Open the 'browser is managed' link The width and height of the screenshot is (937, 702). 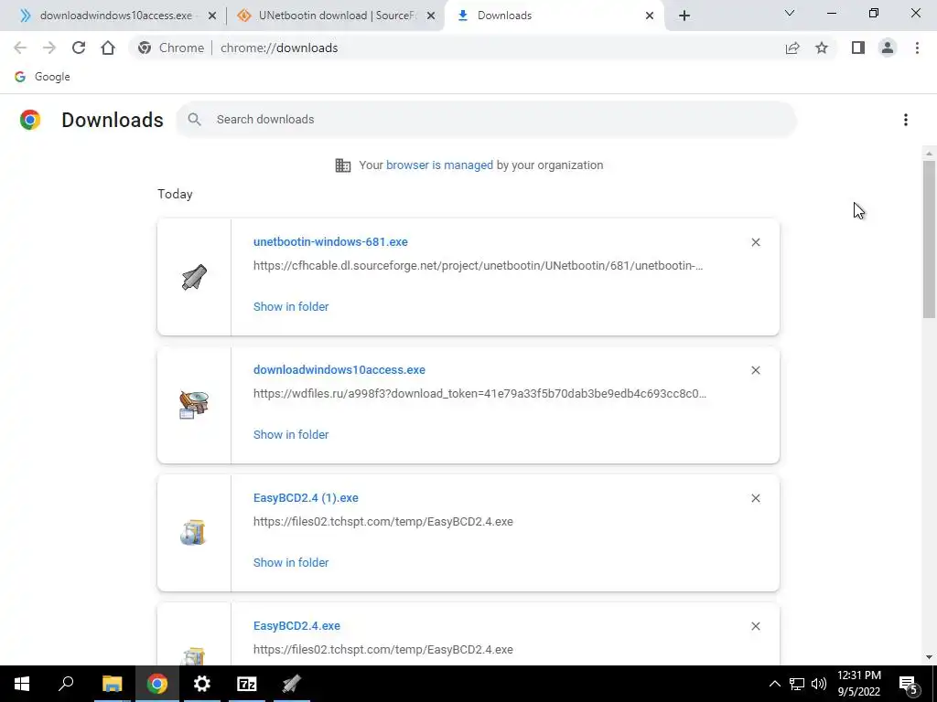(x=439, y=165)
